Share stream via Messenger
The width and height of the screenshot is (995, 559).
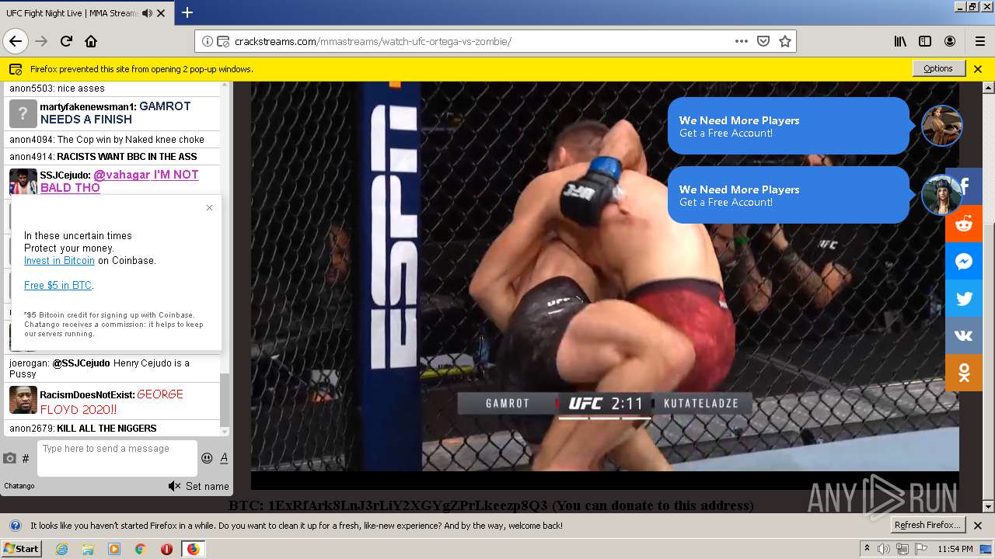(964, 261)
